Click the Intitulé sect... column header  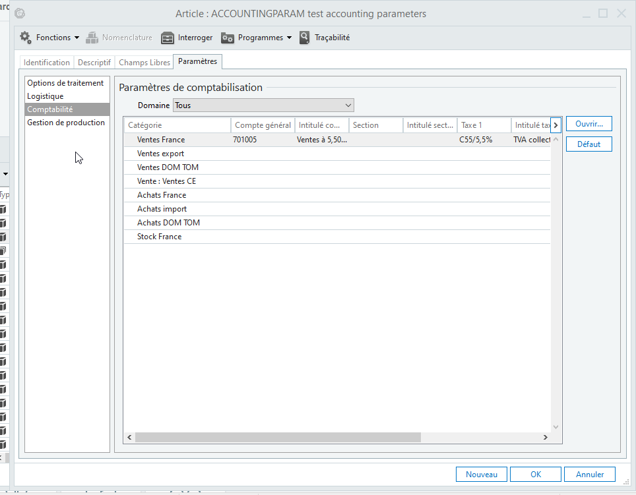pyautogui.click(x=430, y=125)
